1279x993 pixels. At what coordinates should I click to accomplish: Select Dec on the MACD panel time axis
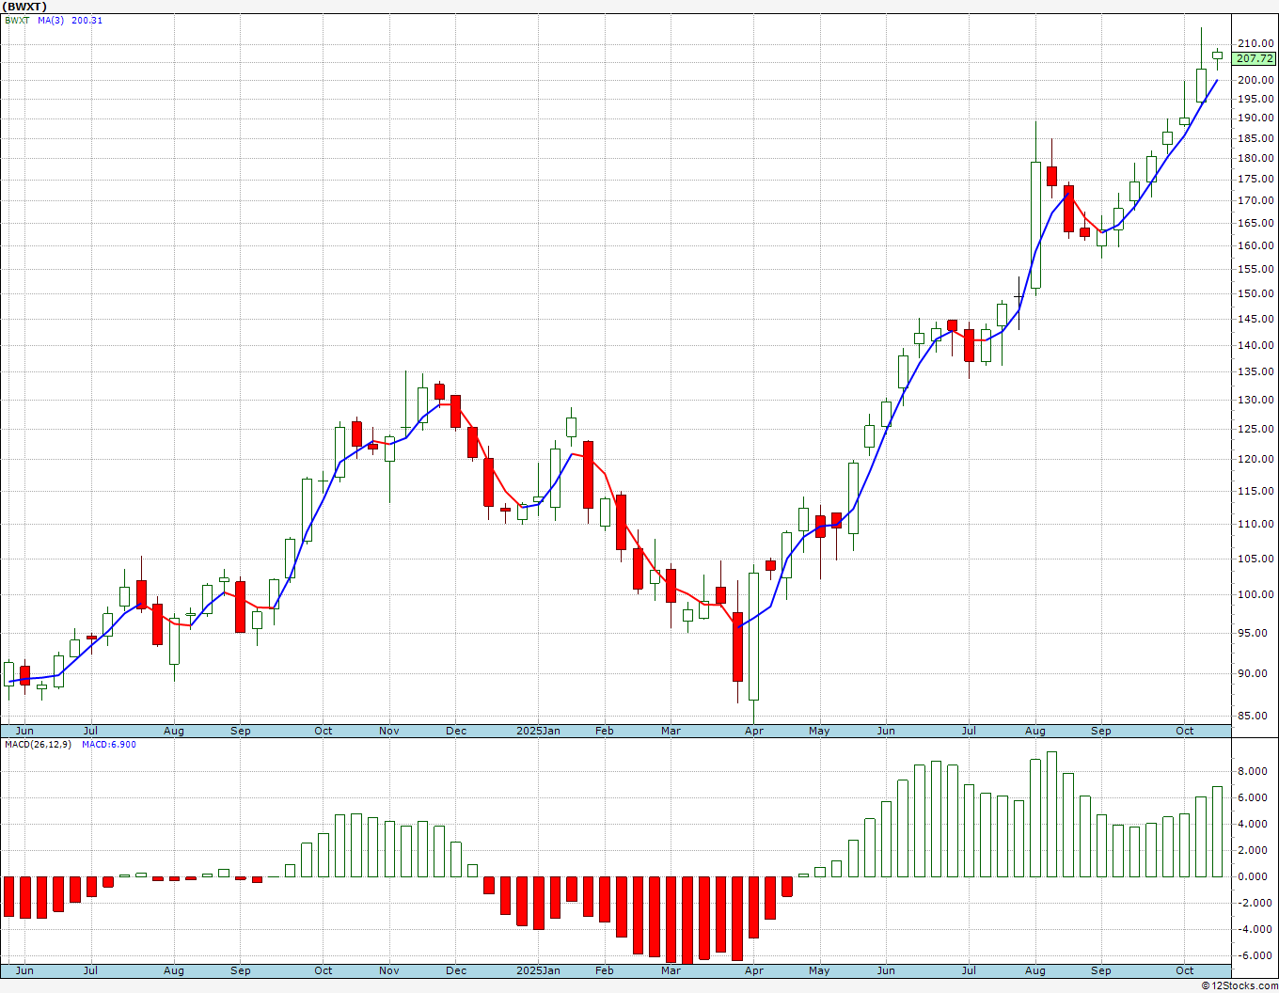tap(456, 970)
